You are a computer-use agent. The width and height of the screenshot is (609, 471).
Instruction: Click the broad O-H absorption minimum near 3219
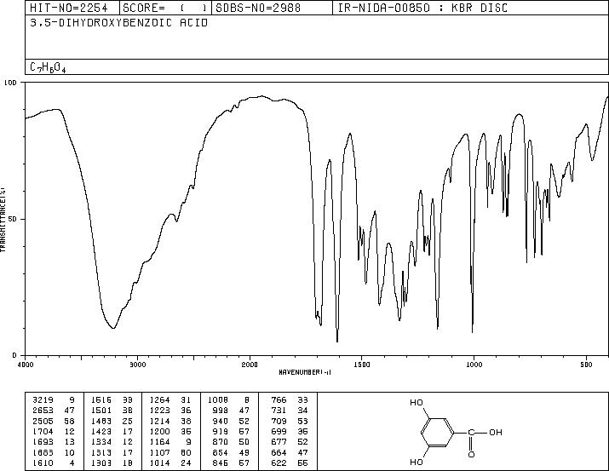[x=113, y=328]
